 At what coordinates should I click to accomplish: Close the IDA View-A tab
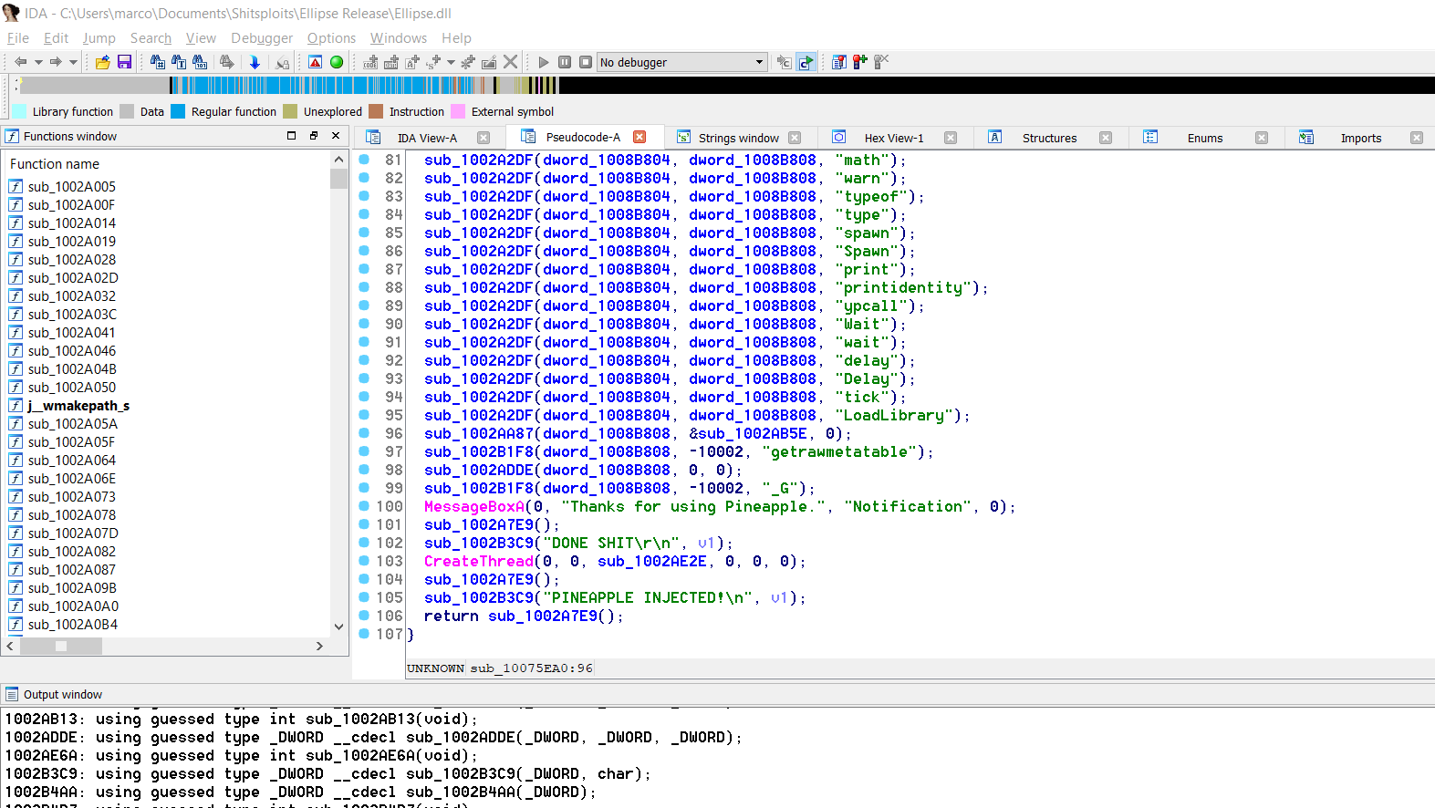[484, 138]
